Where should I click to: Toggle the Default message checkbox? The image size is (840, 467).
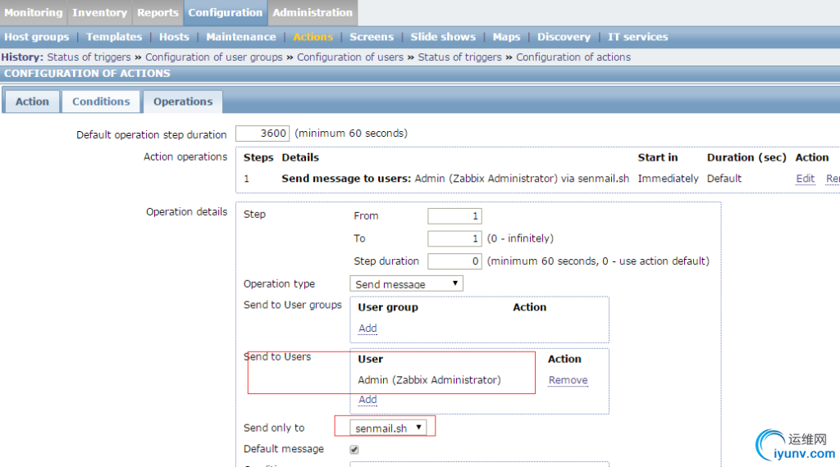click(x=354, y=449)
